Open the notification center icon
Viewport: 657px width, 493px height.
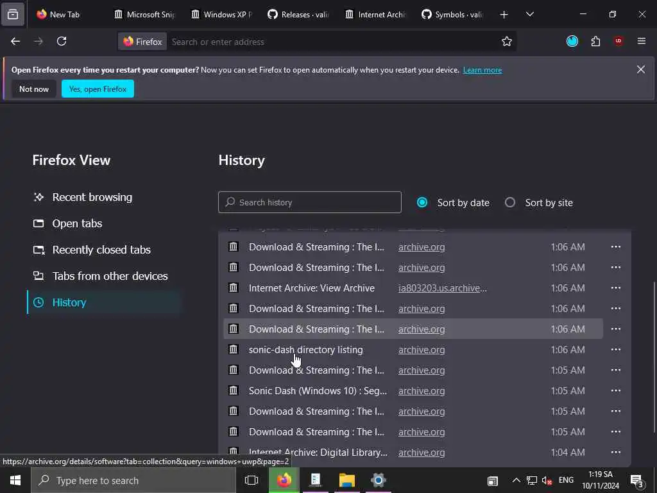pos(637,481)
